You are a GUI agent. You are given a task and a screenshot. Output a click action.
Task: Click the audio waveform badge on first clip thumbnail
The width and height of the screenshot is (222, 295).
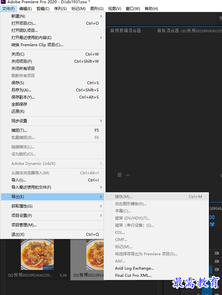point(51,267)
